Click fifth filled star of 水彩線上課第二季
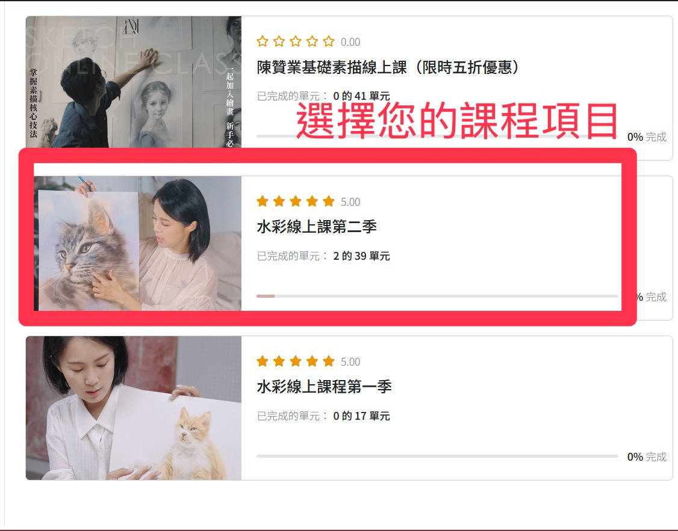This screenshot has height=531, width=678. pos(329,201)
